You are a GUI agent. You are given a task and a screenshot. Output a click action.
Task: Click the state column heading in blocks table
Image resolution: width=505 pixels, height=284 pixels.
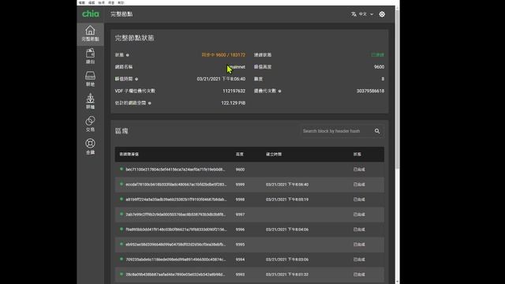coord(357,155)
